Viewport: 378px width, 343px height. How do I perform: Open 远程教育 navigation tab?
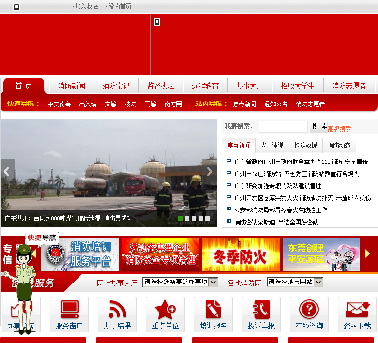tap(205, 86)
